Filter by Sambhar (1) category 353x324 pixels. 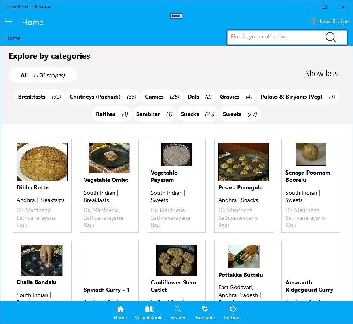coord(154,114)
